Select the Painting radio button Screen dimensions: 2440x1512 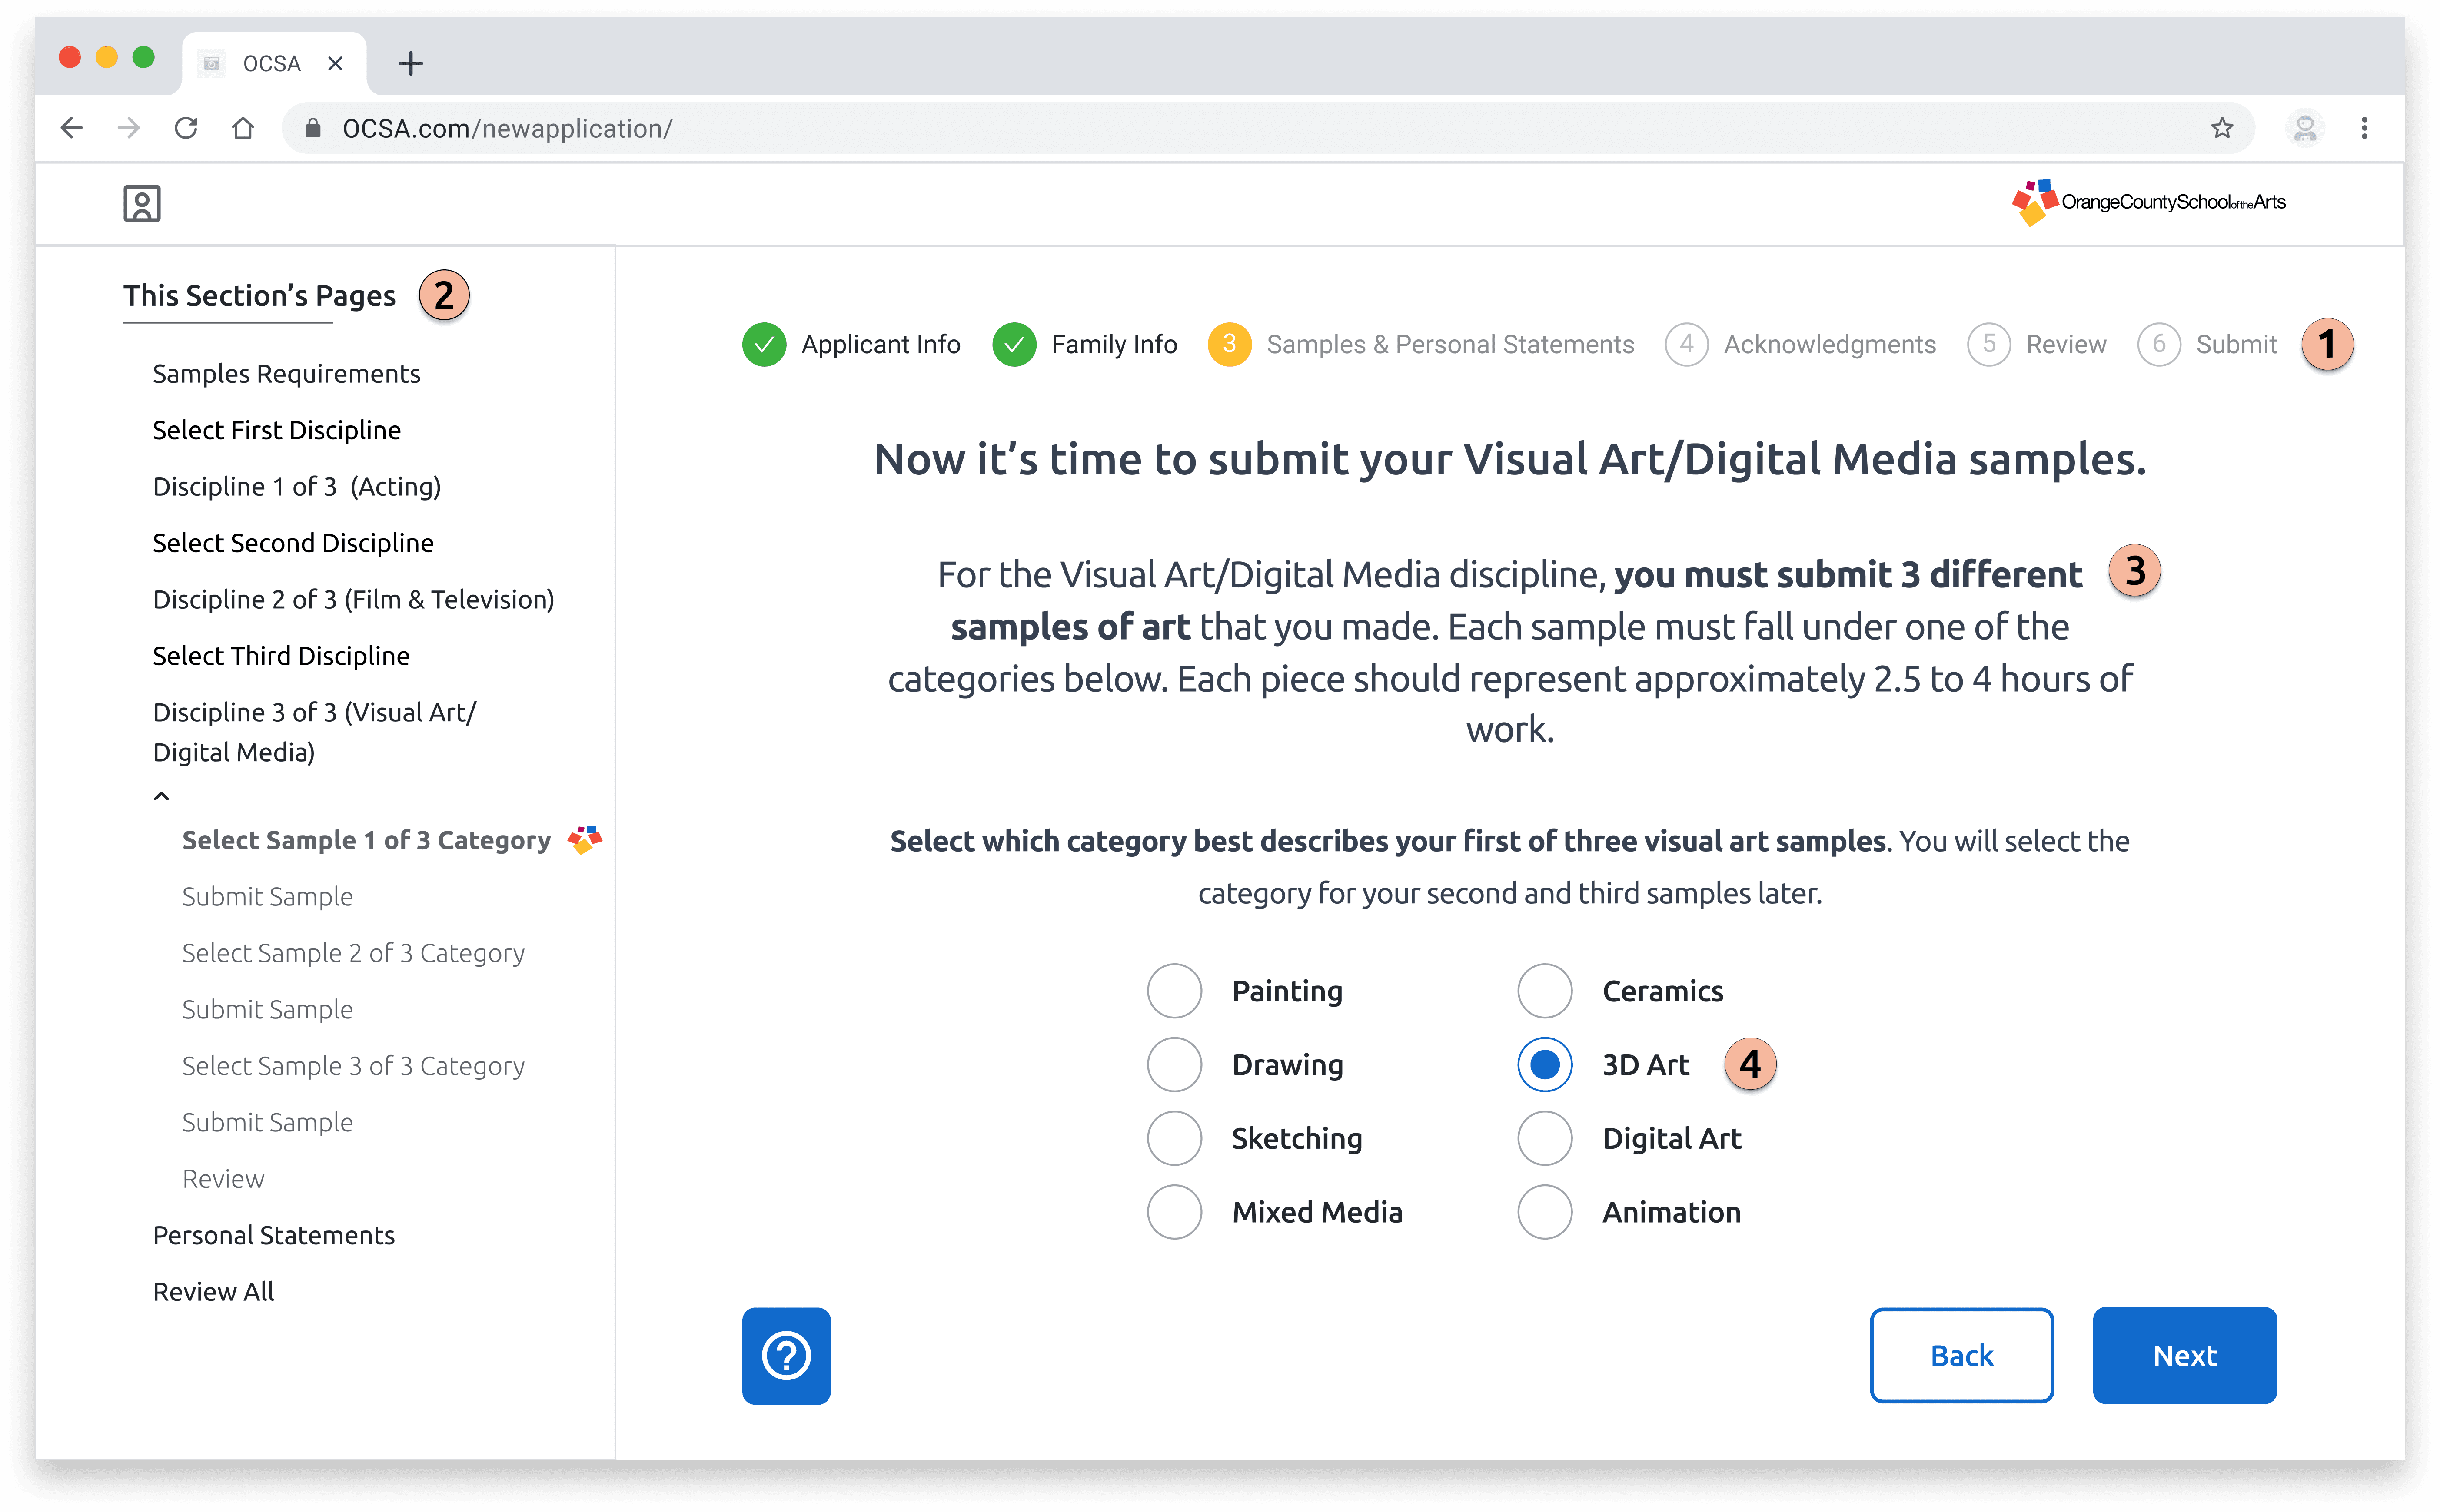pyautogui.click(x=1174, y=991)
